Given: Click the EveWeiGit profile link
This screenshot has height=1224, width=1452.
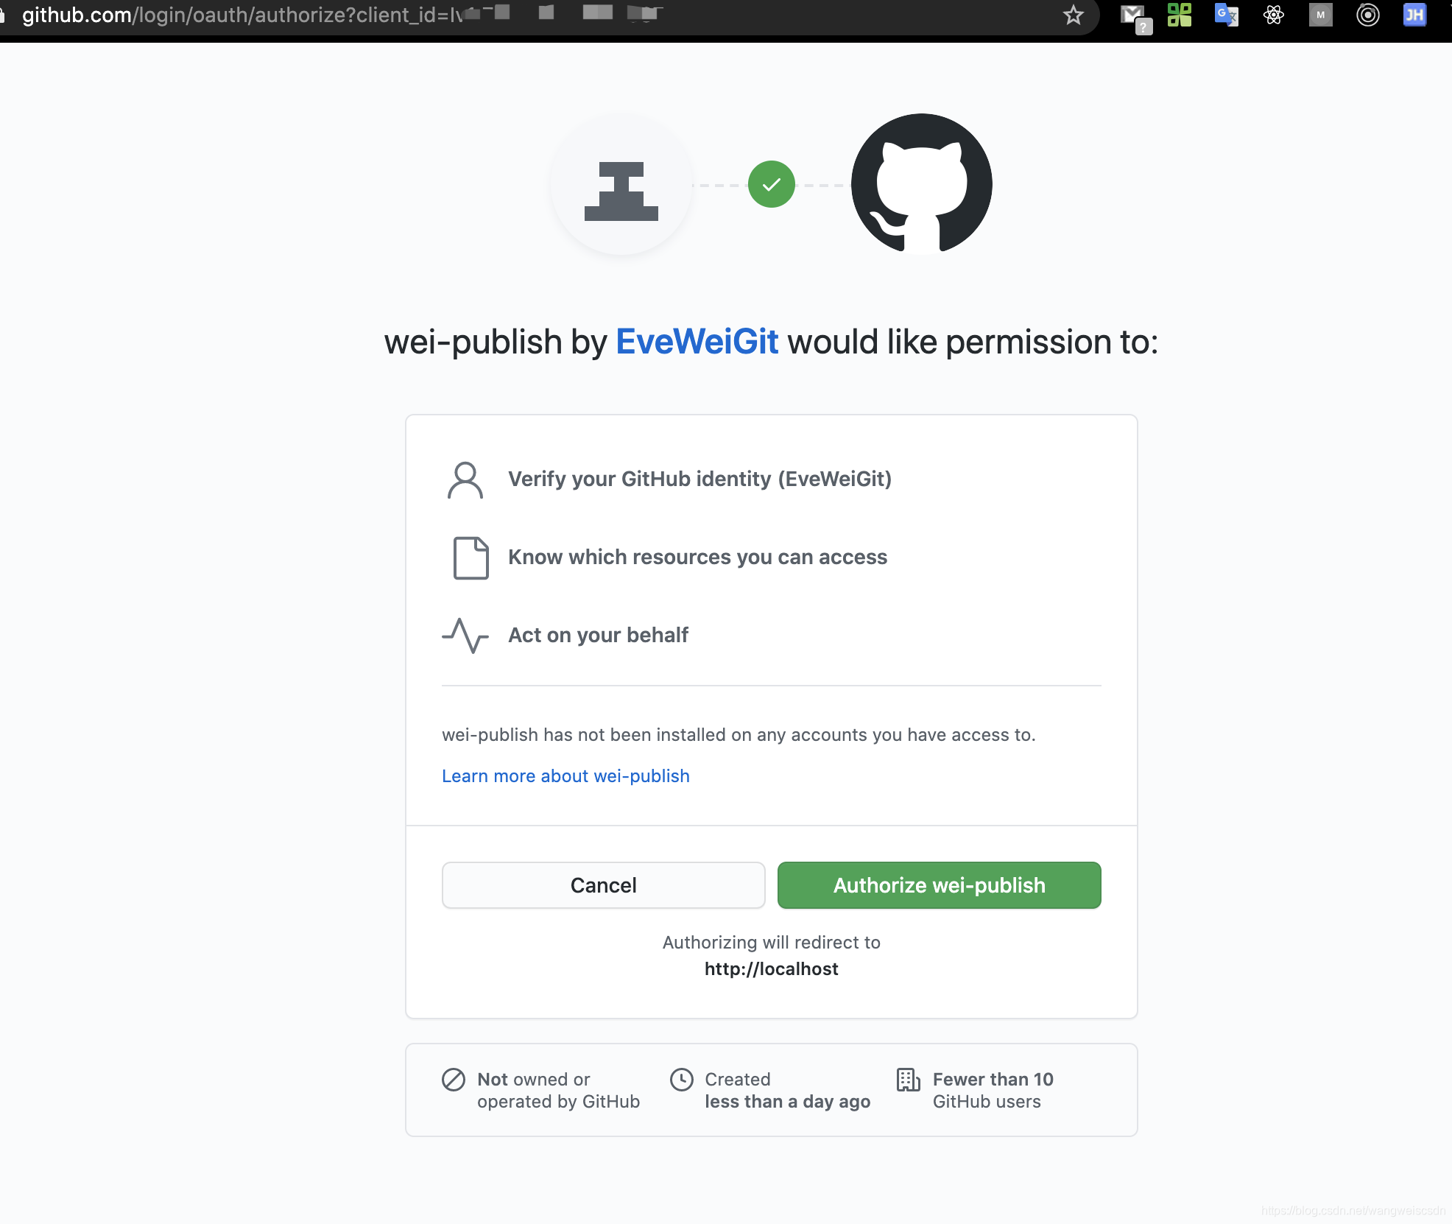Looking at the screenshot, I should coord(698,341).
